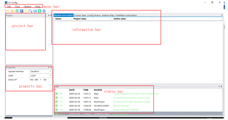This screenshot has width=228, height=120.
Task: Click the Open Project folder icon
Action: coord(12,11)
